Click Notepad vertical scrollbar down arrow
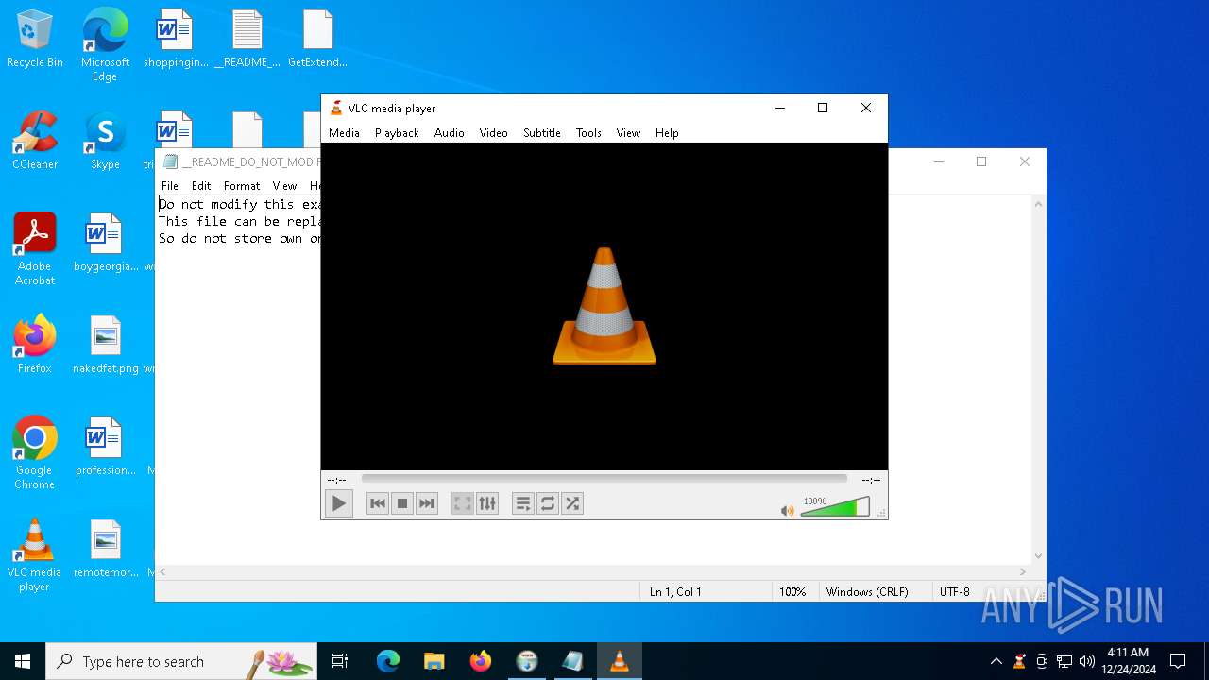The height and width of the screenshot is (680, 1209). click(x=1038, y=556)
